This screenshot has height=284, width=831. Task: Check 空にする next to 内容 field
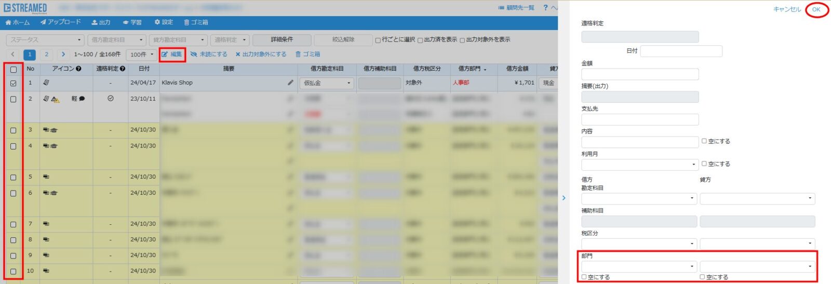[704, 141]
